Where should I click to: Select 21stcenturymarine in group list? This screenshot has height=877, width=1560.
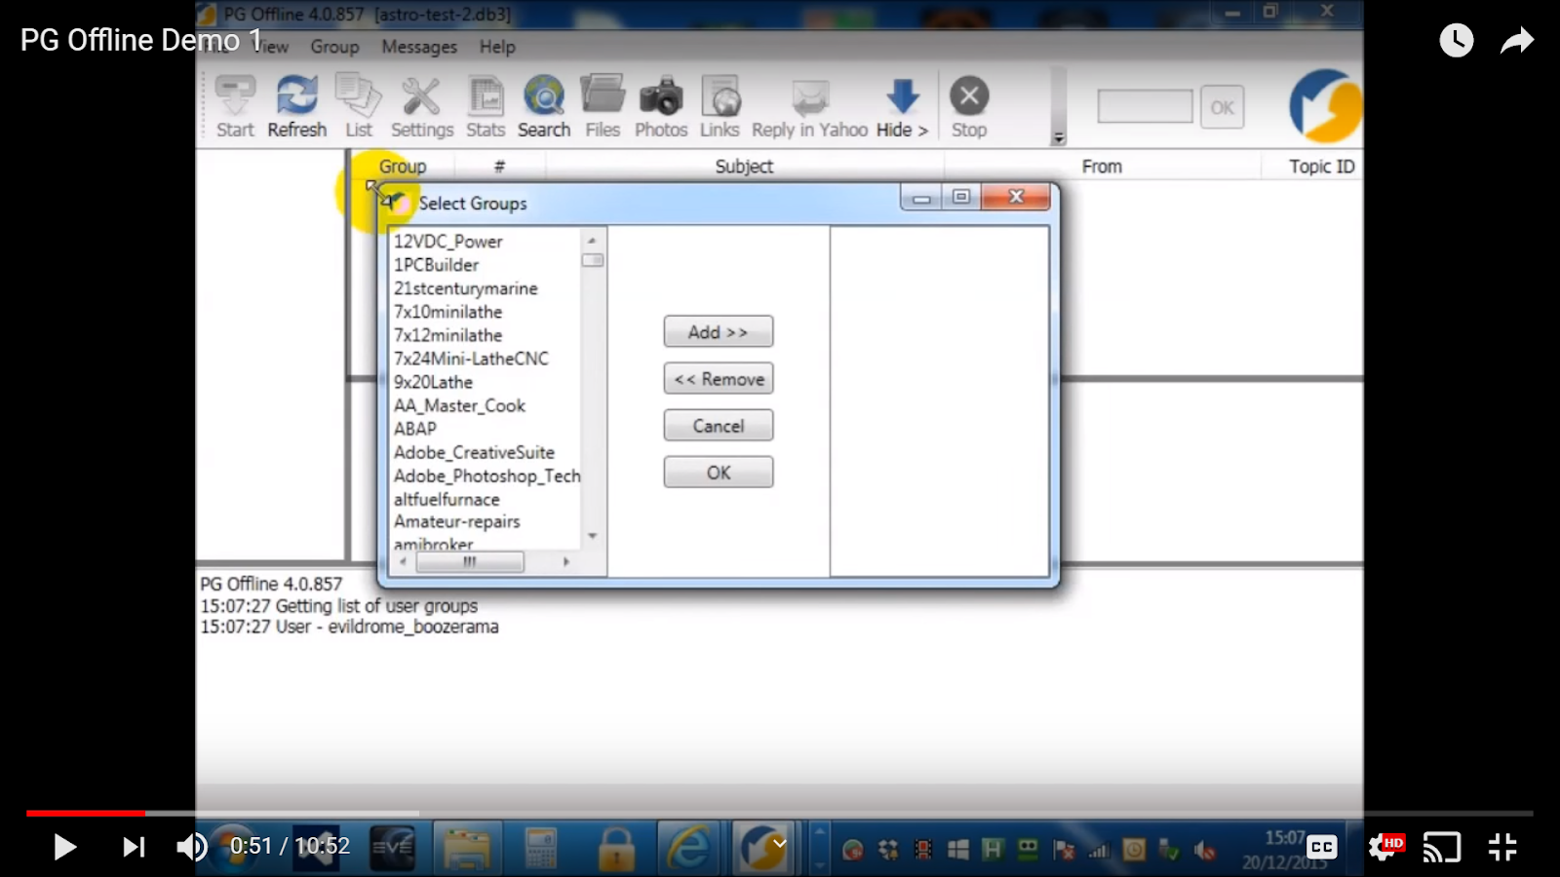(x=466, y=288)
